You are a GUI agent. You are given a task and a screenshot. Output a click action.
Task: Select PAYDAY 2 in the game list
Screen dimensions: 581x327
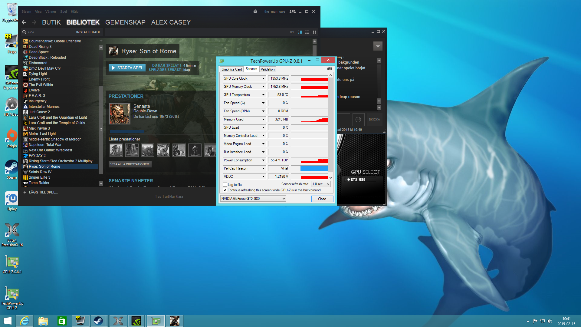[37, 156]
